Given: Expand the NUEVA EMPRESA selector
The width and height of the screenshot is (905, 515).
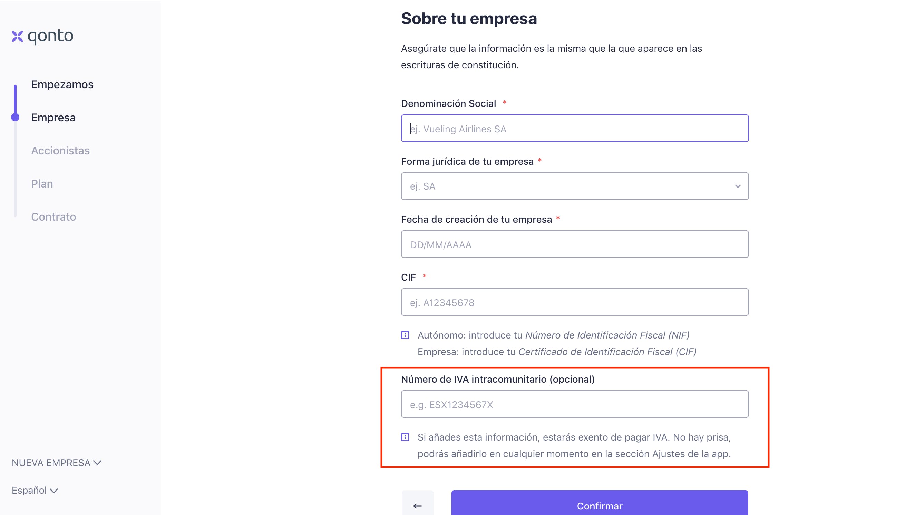Looking at the screenshot, I should pyautogui.click(x=57, y=463).
